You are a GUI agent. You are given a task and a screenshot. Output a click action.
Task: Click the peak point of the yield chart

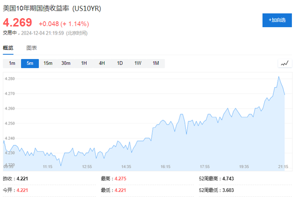pos(279,77)
